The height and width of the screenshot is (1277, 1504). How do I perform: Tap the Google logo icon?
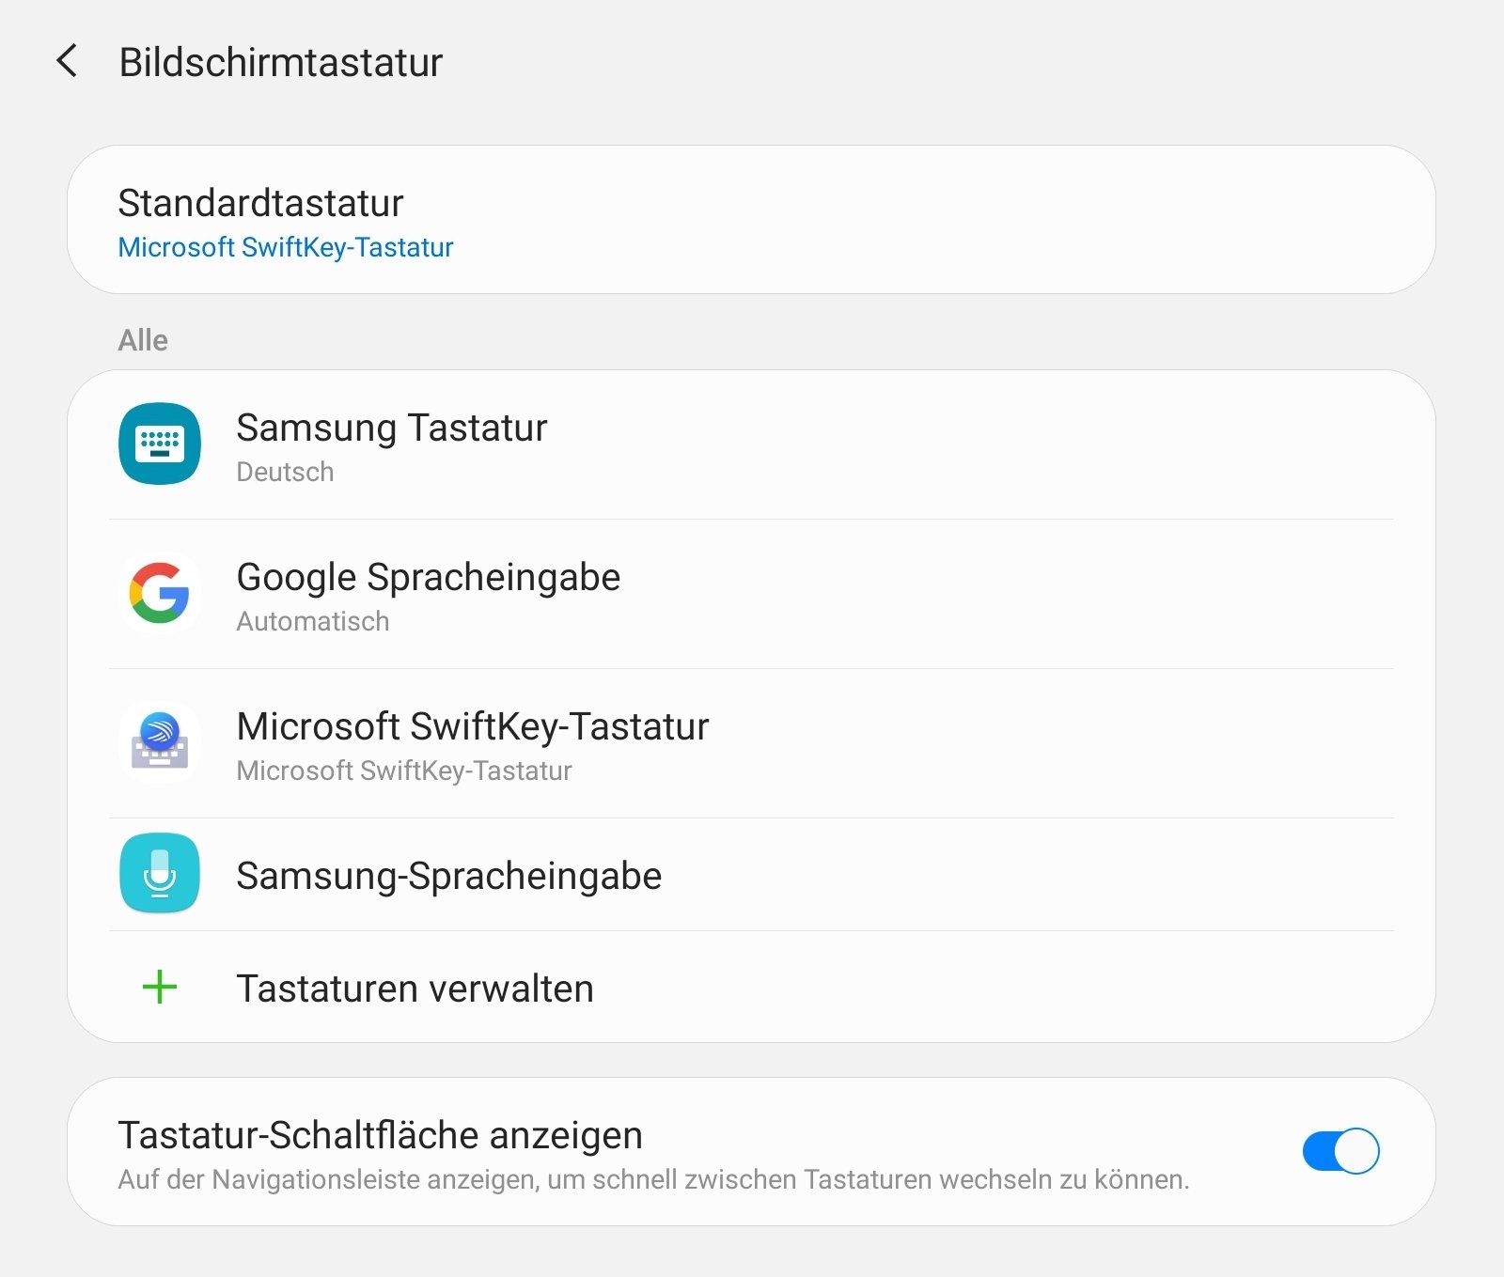[160, 593]
